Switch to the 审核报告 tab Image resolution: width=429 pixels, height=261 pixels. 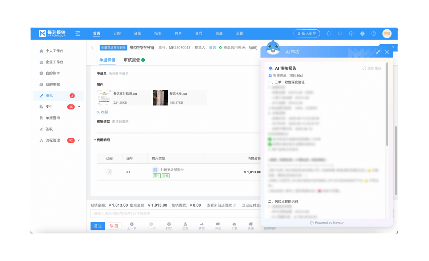(x=134, y=60)
